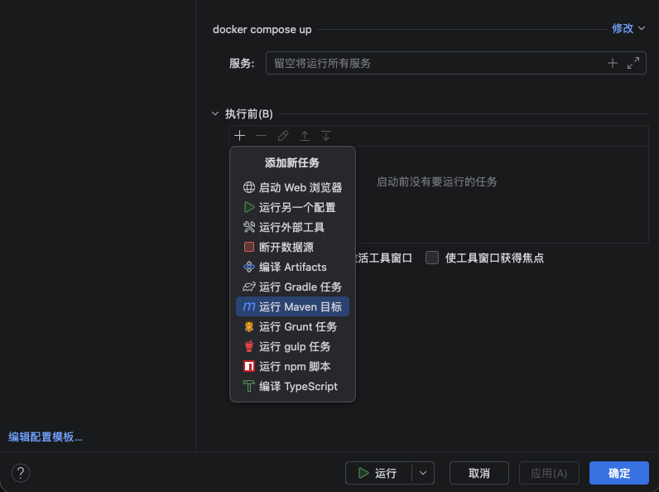Open the dropdown arrow beside 运行
This screenshot has height=492, width=659.
point(423,473)
